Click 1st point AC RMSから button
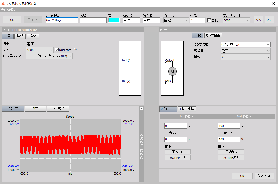The width and height of the screenshot is (278, 184). 178,158
